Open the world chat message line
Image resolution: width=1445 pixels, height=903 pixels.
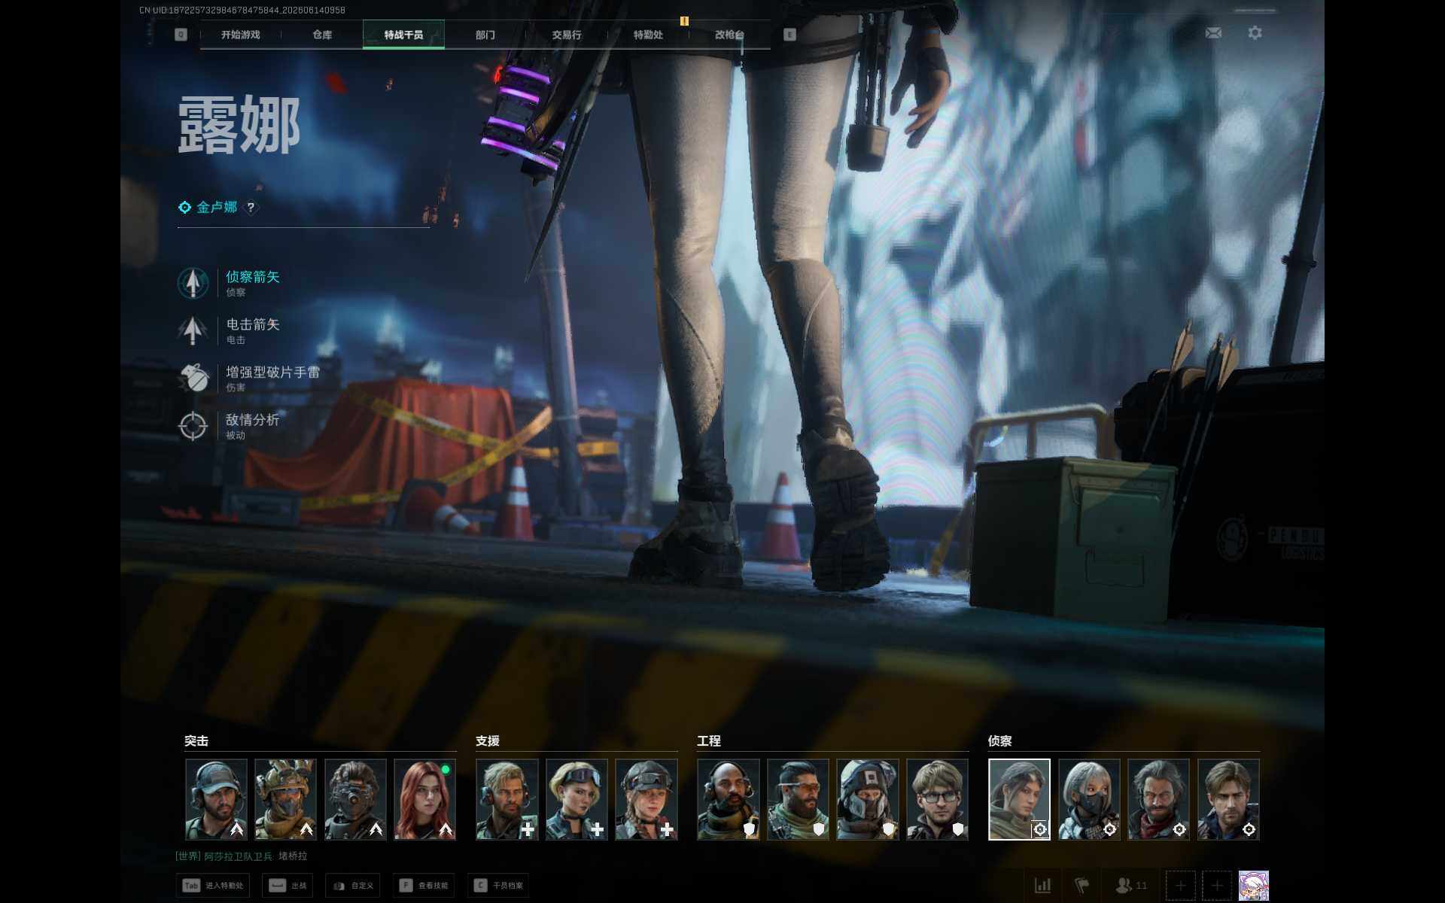(242, 856)
